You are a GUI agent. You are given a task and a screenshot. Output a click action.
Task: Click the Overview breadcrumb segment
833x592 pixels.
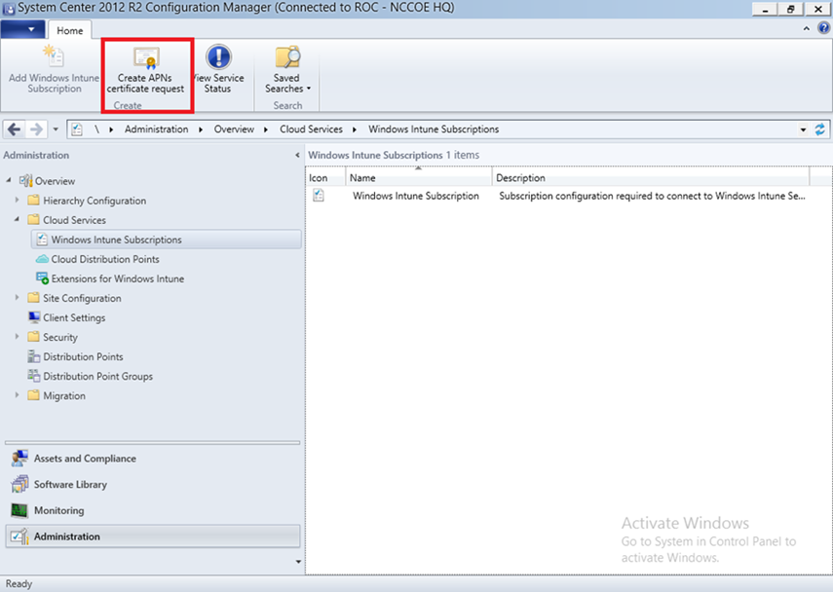coord(234,129)
